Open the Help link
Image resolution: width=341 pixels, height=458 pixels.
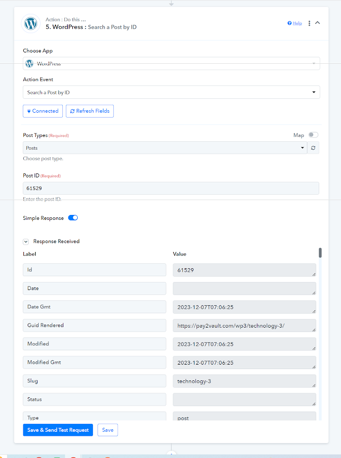click(295, 23)
